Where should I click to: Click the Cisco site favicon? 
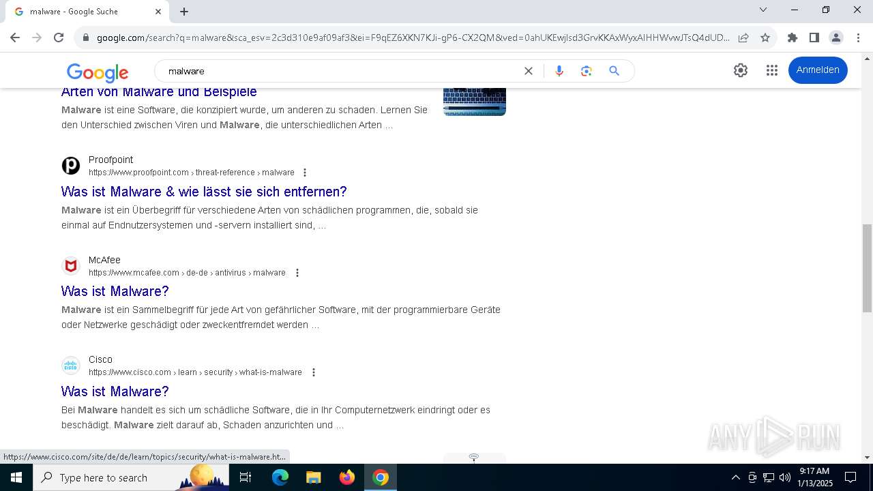[71, 366]
